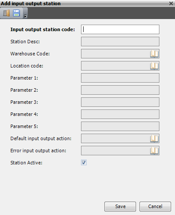
Task: Select the Parameter 2 text field
Action: point(120,90)
